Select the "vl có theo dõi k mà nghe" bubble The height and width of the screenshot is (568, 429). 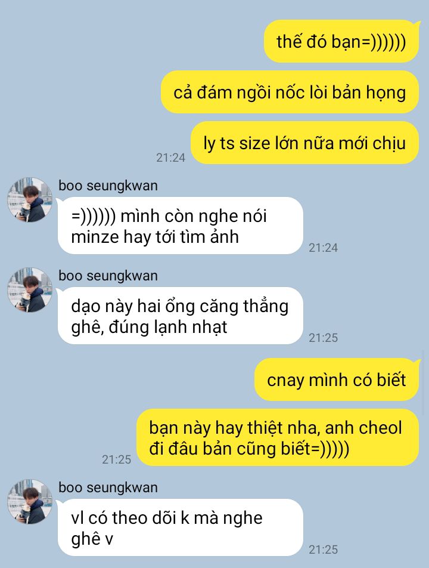180,527
